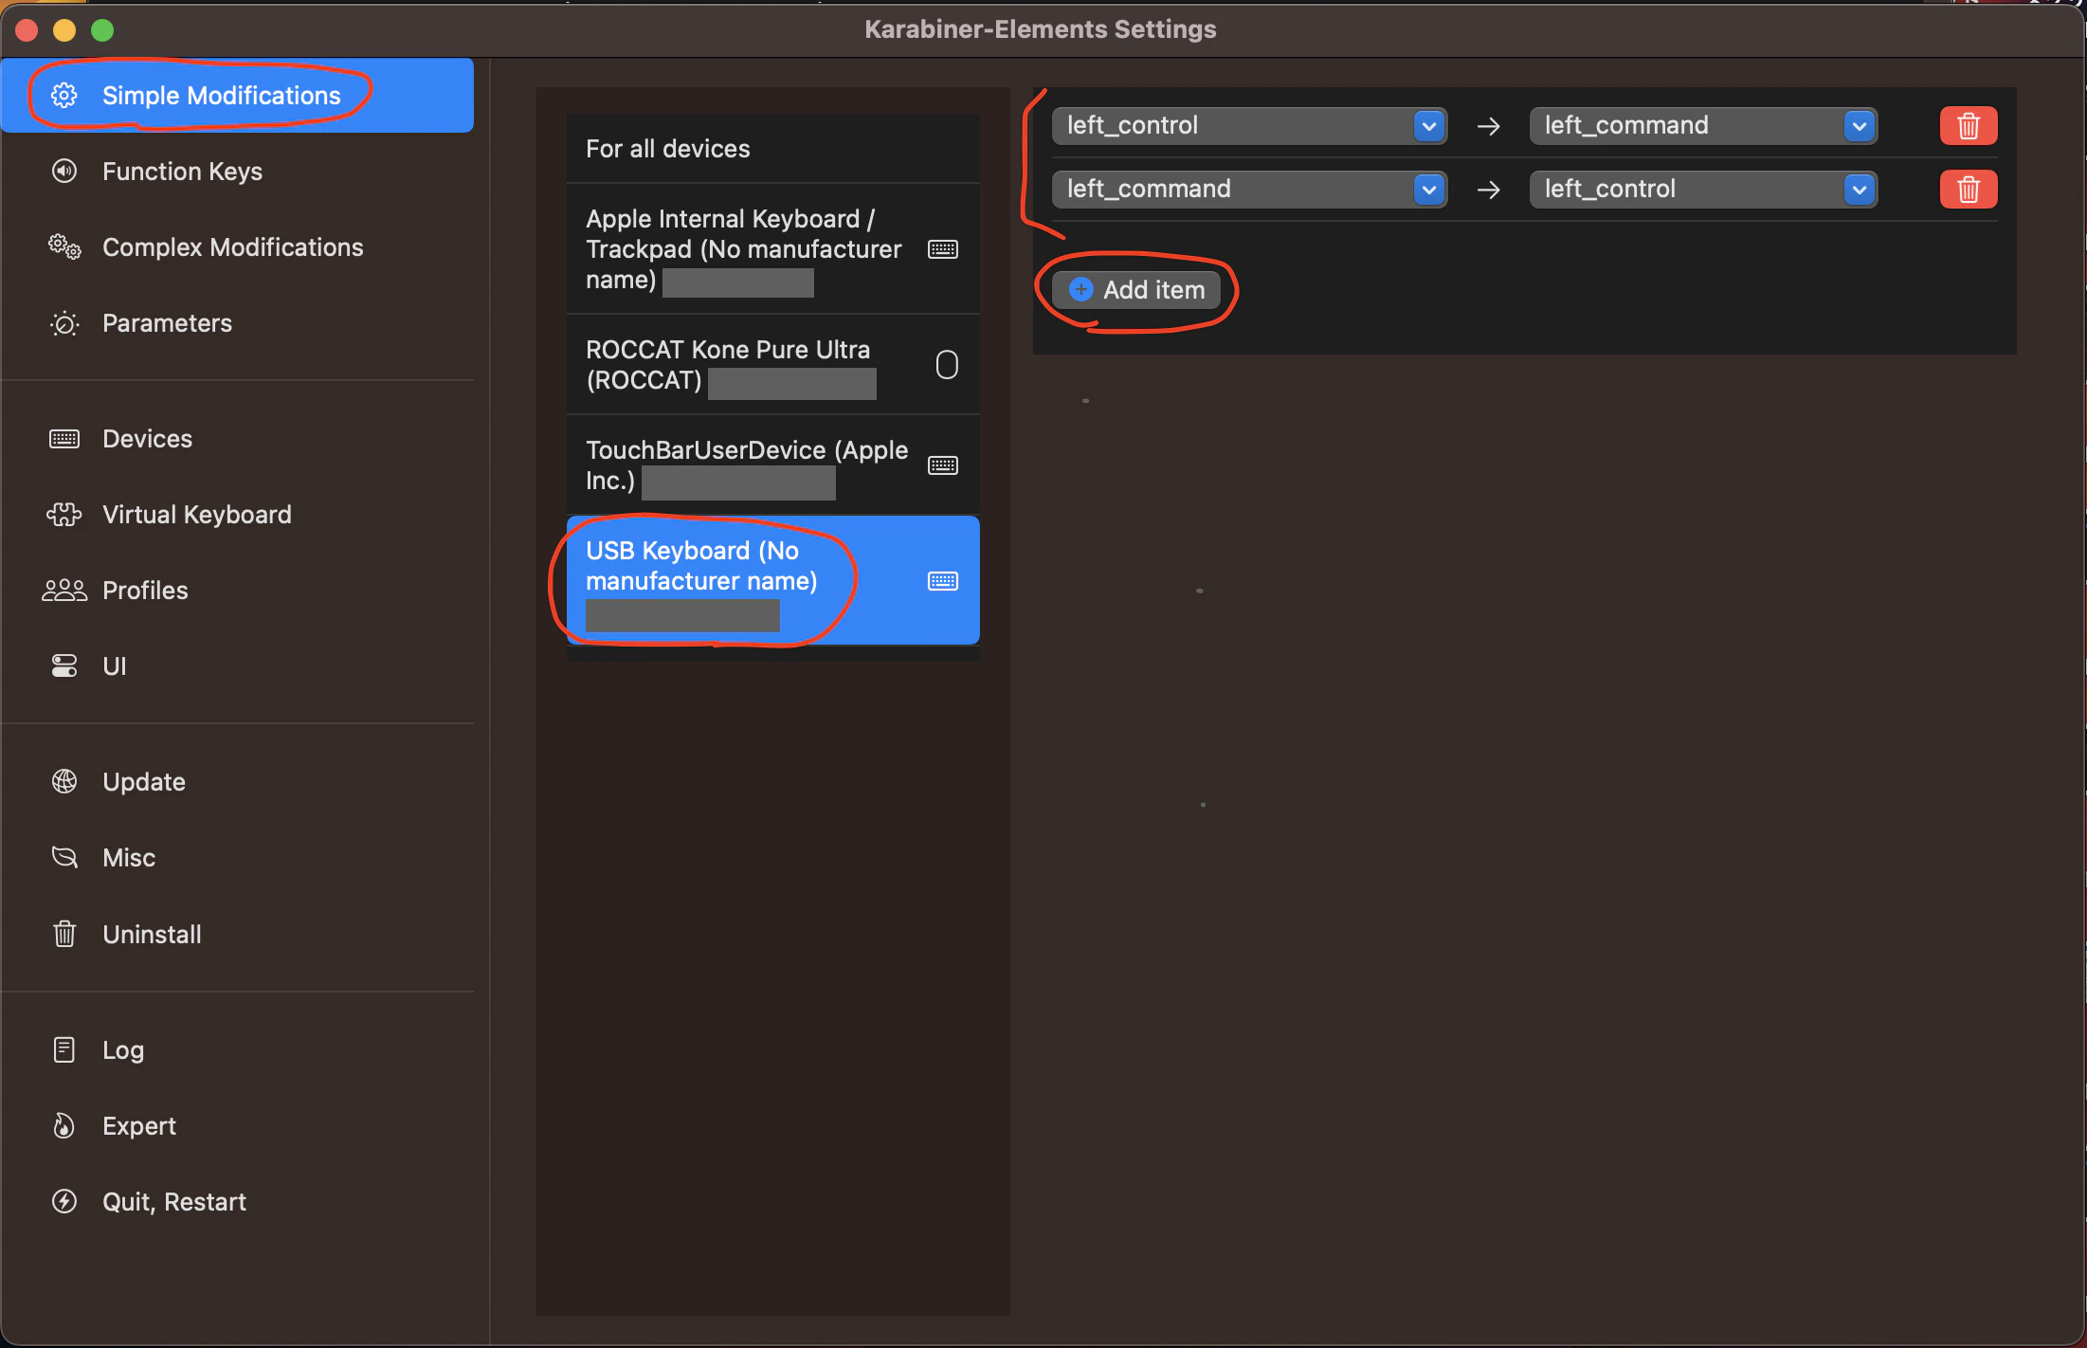This screenshot has height=1348, width=2087.
Task: Delete the left_control to left_command mapping
Action: pos(1968,125)
